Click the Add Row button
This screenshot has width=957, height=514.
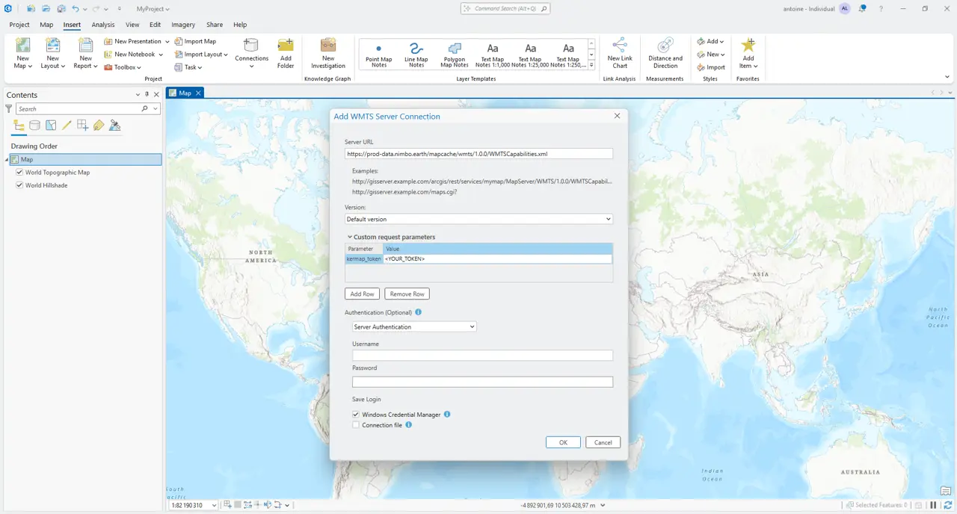click(x=363, y=294)
